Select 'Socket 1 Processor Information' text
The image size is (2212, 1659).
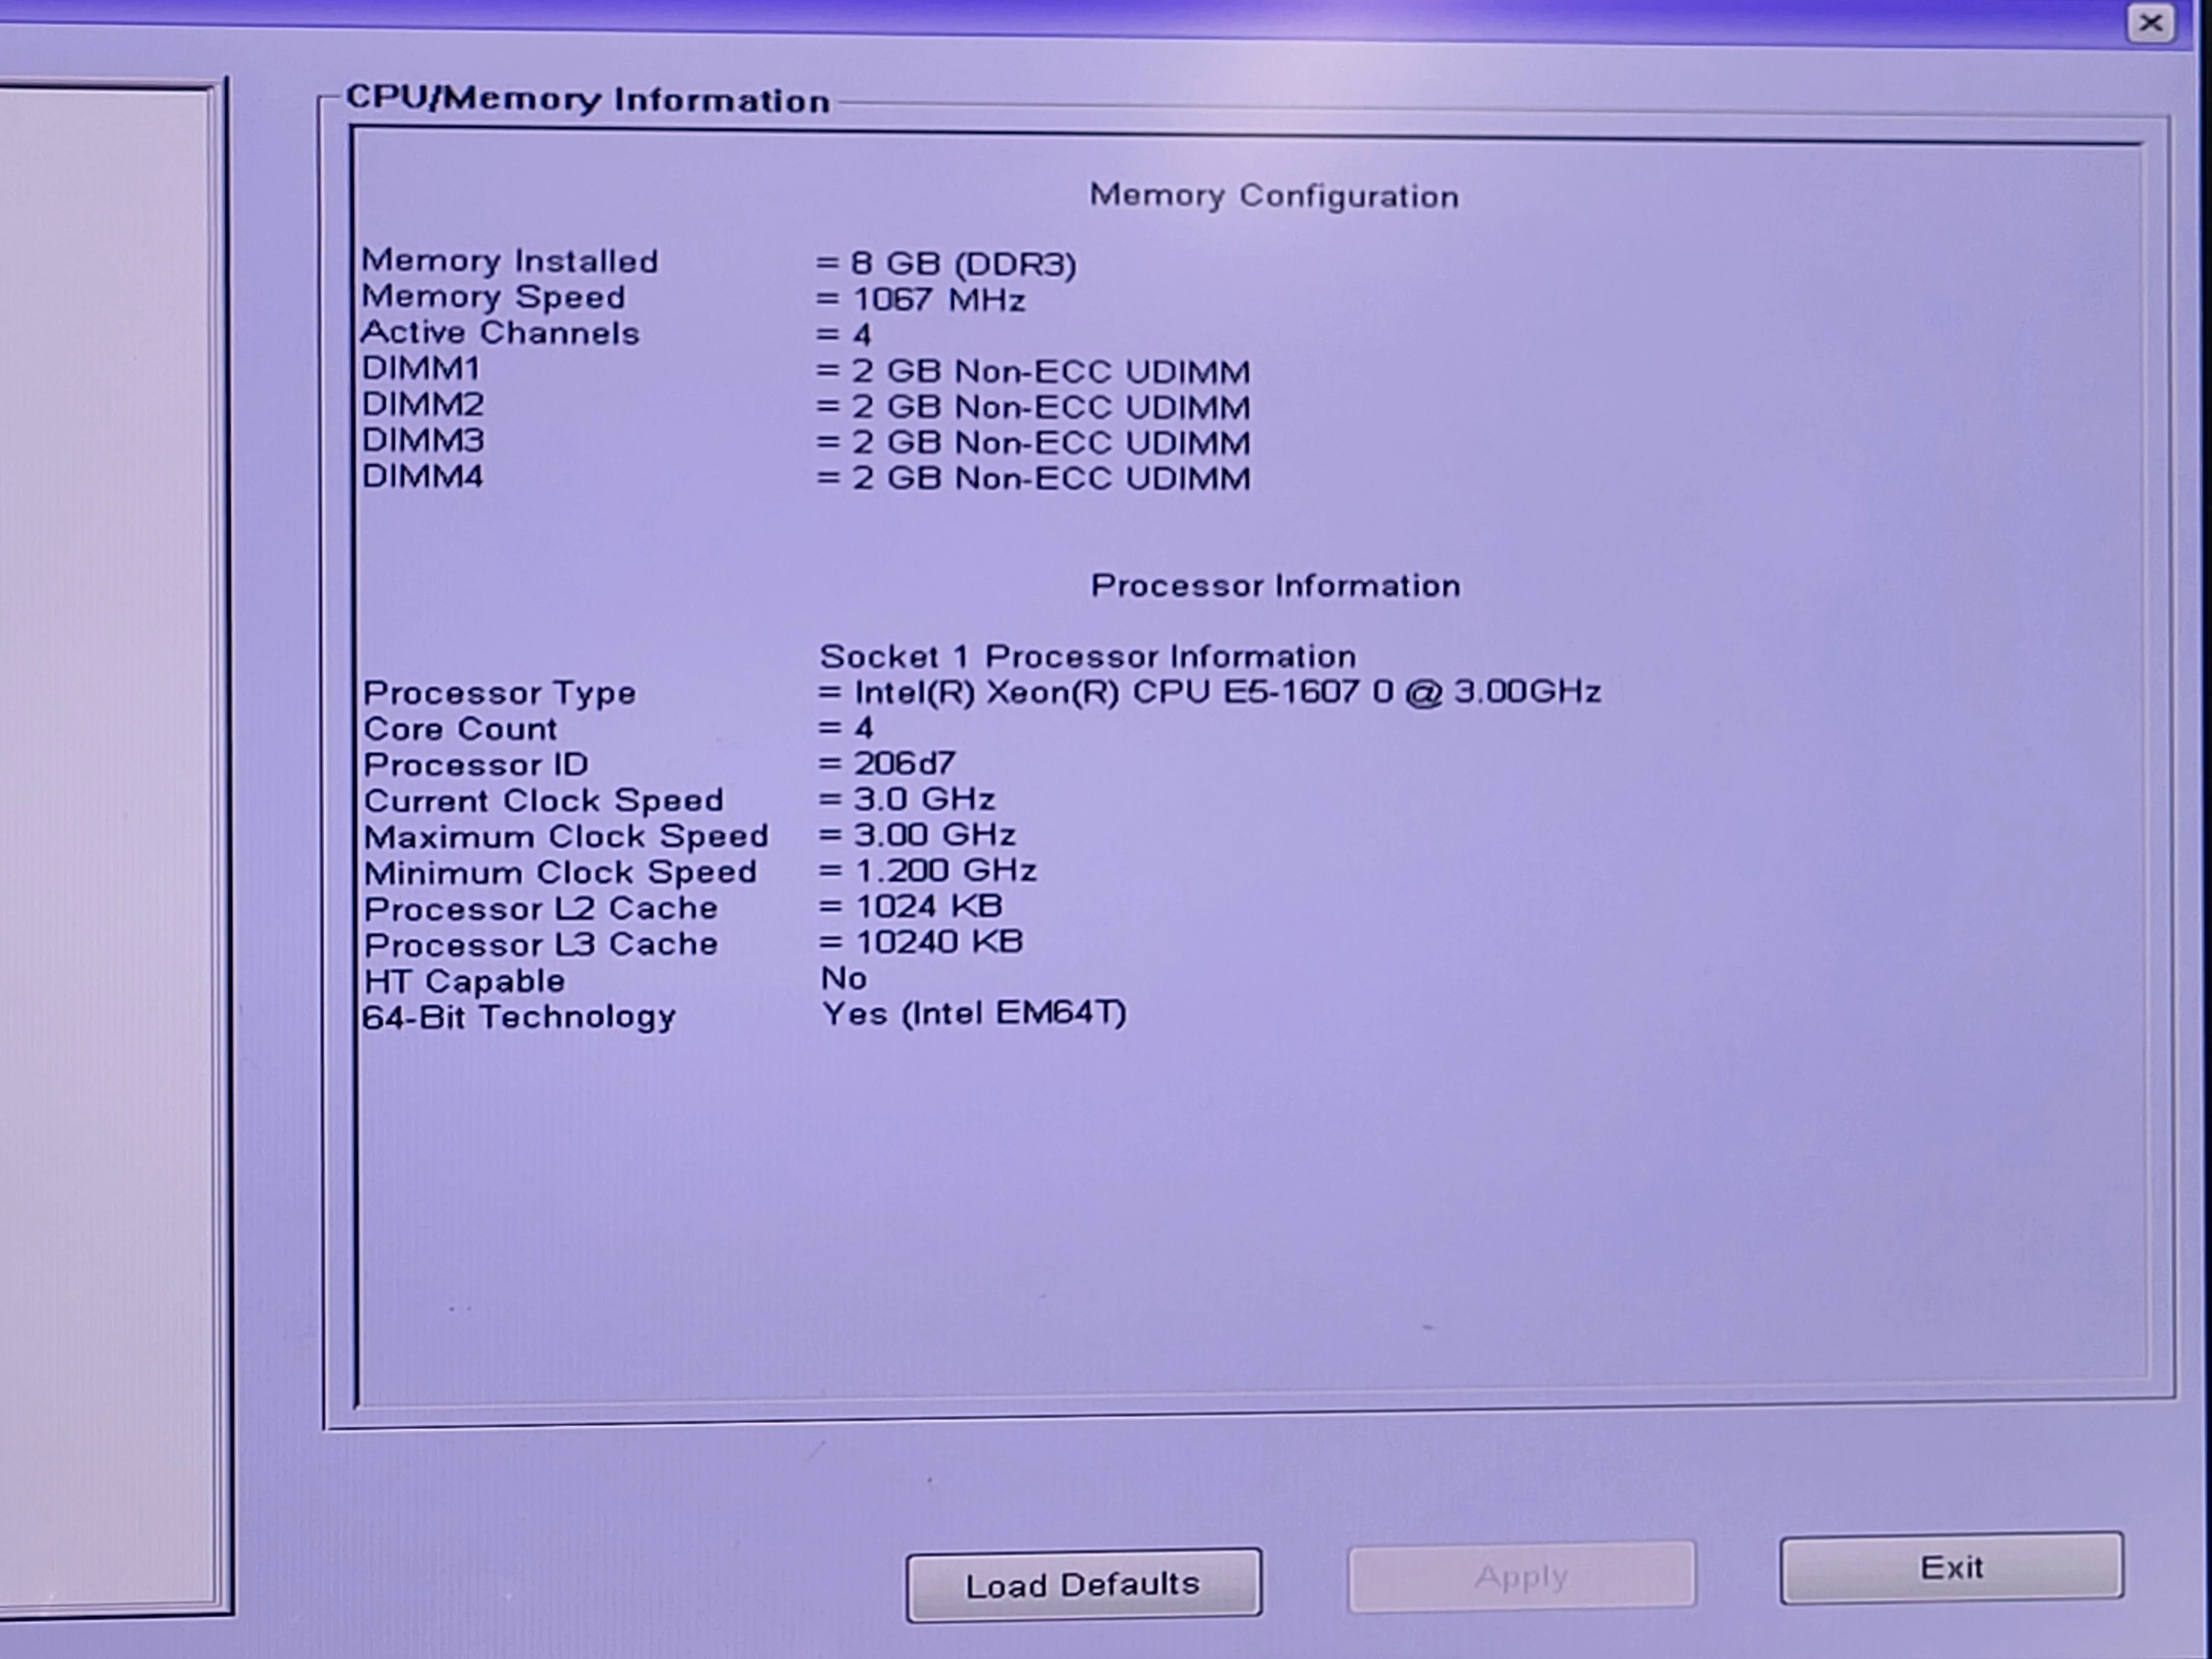point(1088,657)
